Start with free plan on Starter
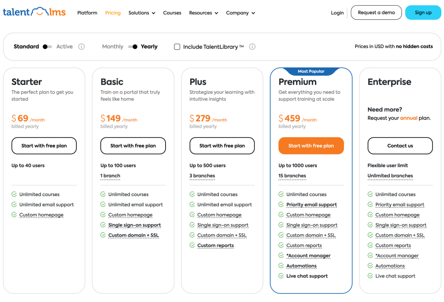The width and height of the screenshot is (444, 302). point(44,146)
